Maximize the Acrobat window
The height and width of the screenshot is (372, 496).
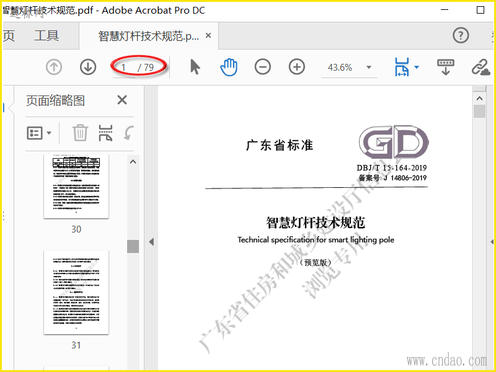480,10
